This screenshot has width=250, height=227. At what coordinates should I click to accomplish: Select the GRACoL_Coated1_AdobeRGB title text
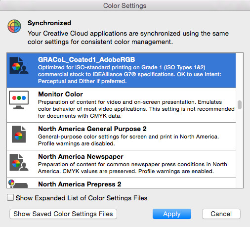(x=86, y=59)
